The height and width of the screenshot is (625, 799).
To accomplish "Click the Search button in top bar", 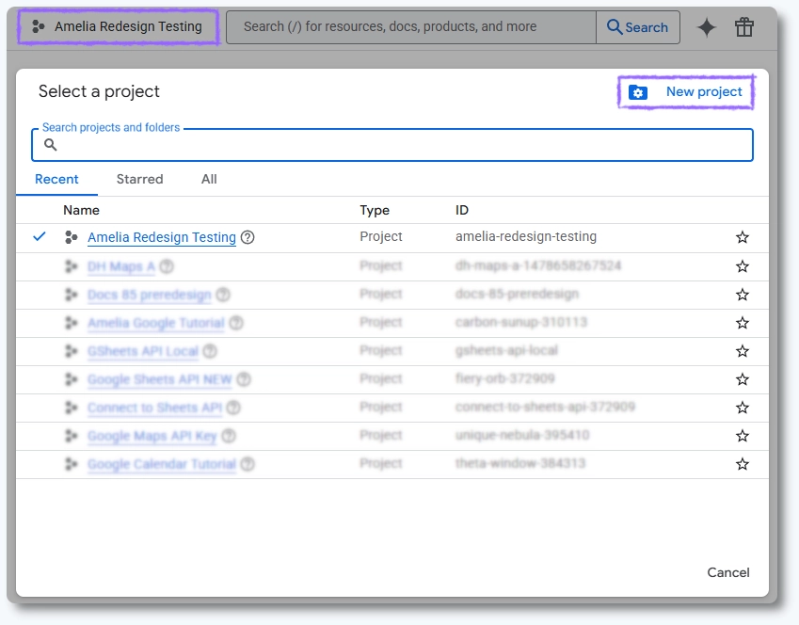I will tap(638, 27).
